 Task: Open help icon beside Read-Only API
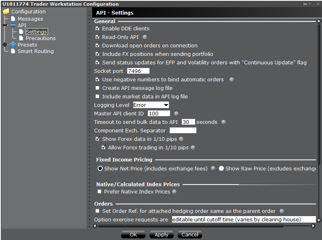(145, 37)
